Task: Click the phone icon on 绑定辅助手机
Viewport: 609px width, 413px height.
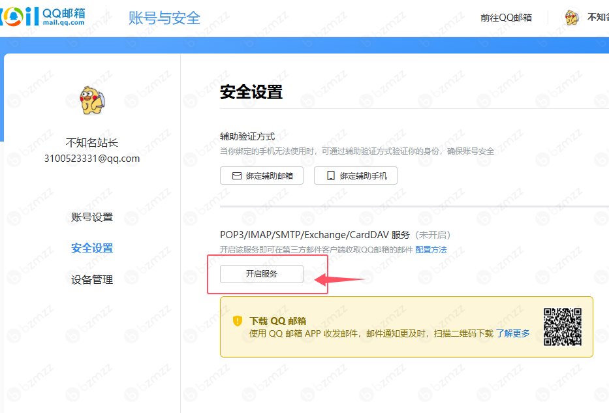Action: tap(330, 176)
